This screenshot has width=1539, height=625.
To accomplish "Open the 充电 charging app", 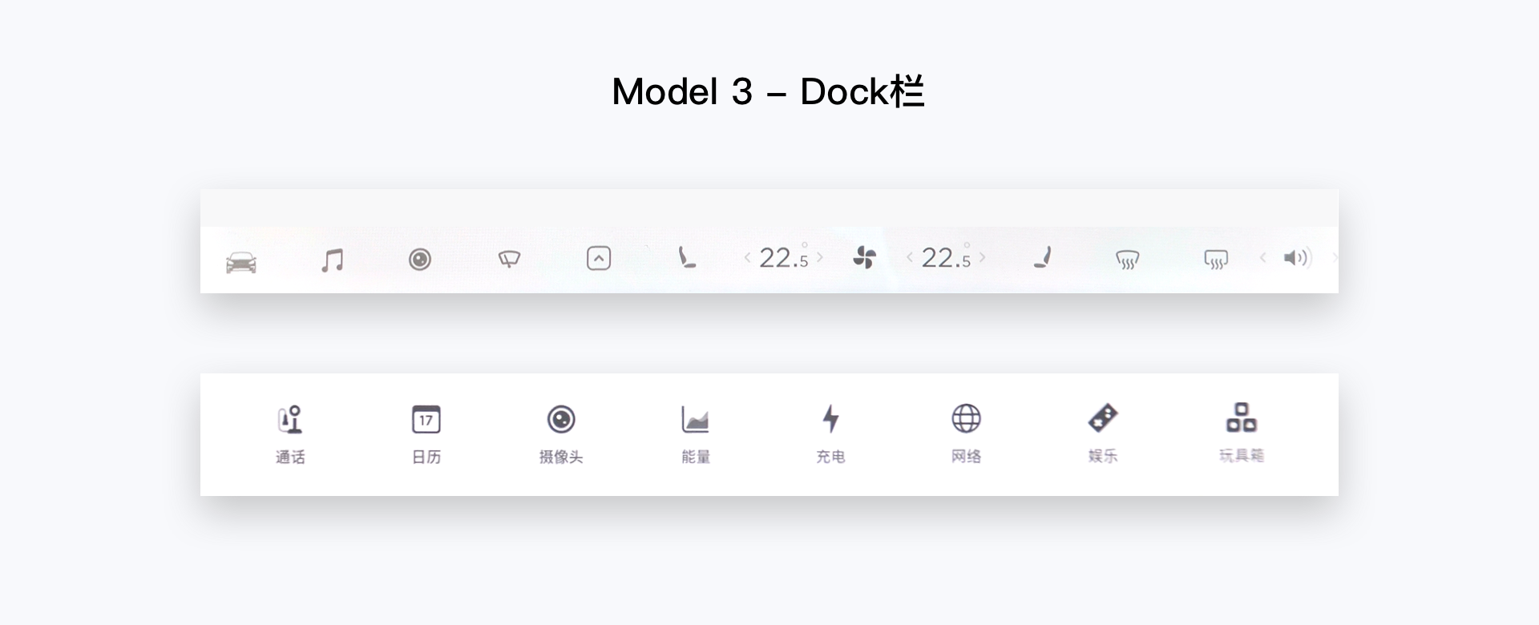I will tap(830, 435).
